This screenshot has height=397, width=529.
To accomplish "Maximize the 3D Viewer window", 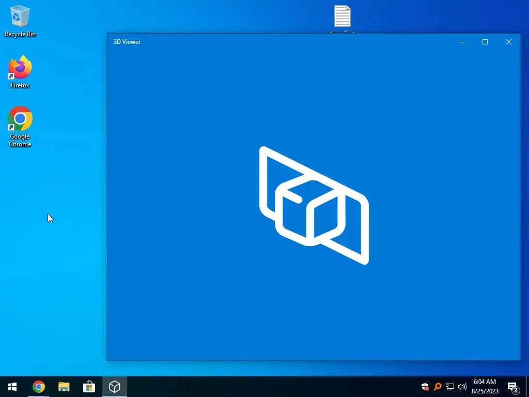I will [x=485, y=42].
